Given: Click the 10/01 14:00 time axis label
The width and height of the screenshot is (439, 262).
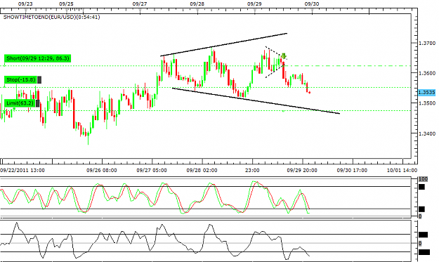Looking at the screenshot, I should point(402,170).
